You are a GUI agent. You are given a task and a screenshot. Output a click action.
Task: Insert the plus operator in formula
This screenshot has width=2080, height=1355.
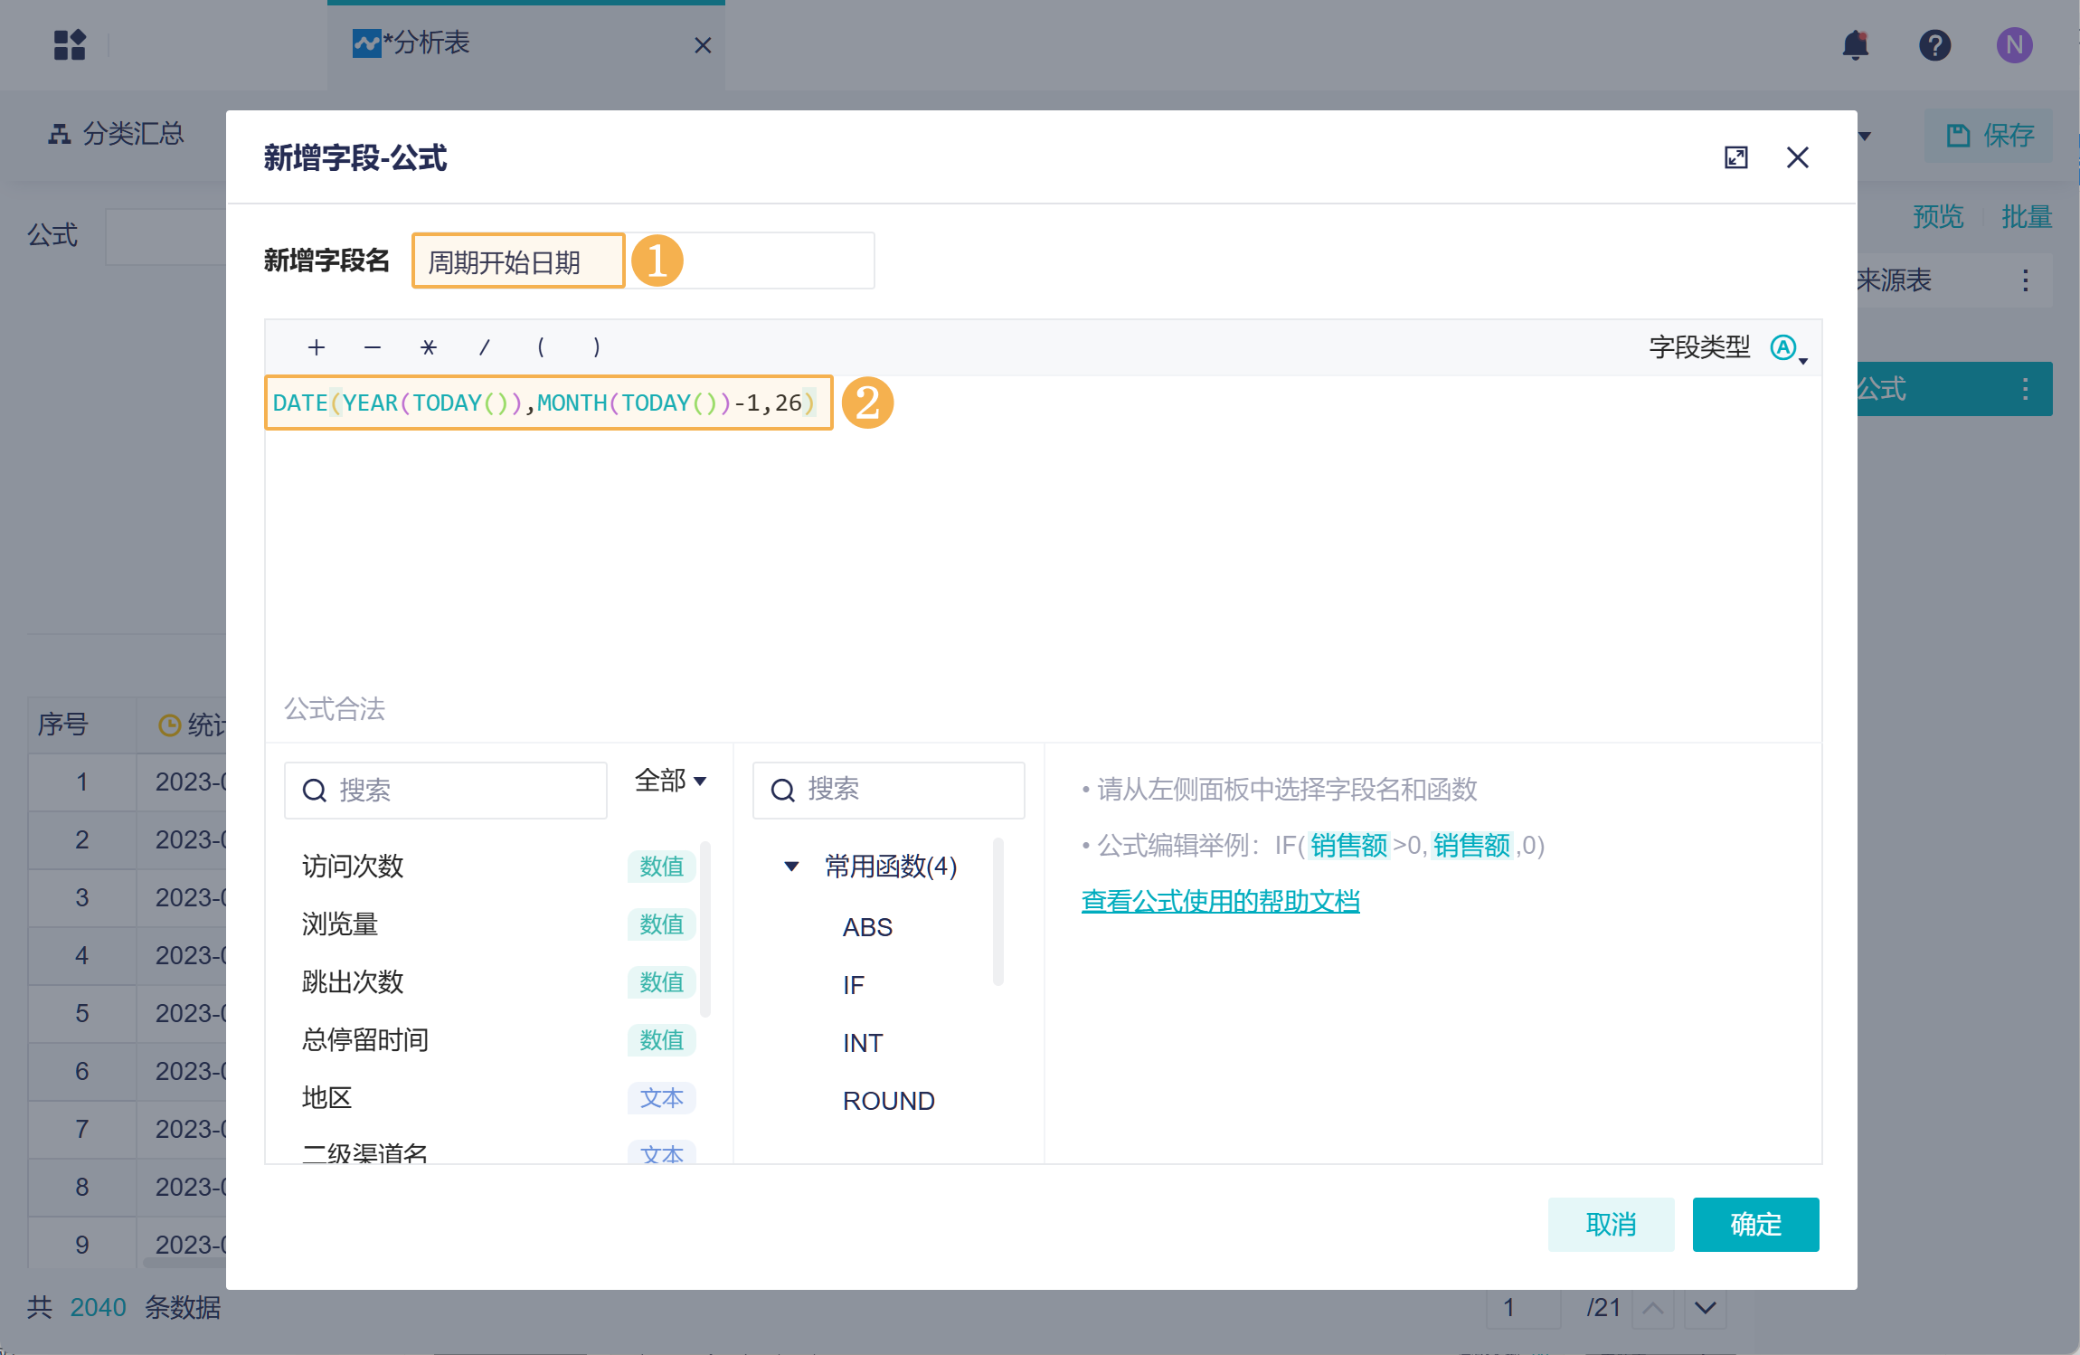click(316, 347)
